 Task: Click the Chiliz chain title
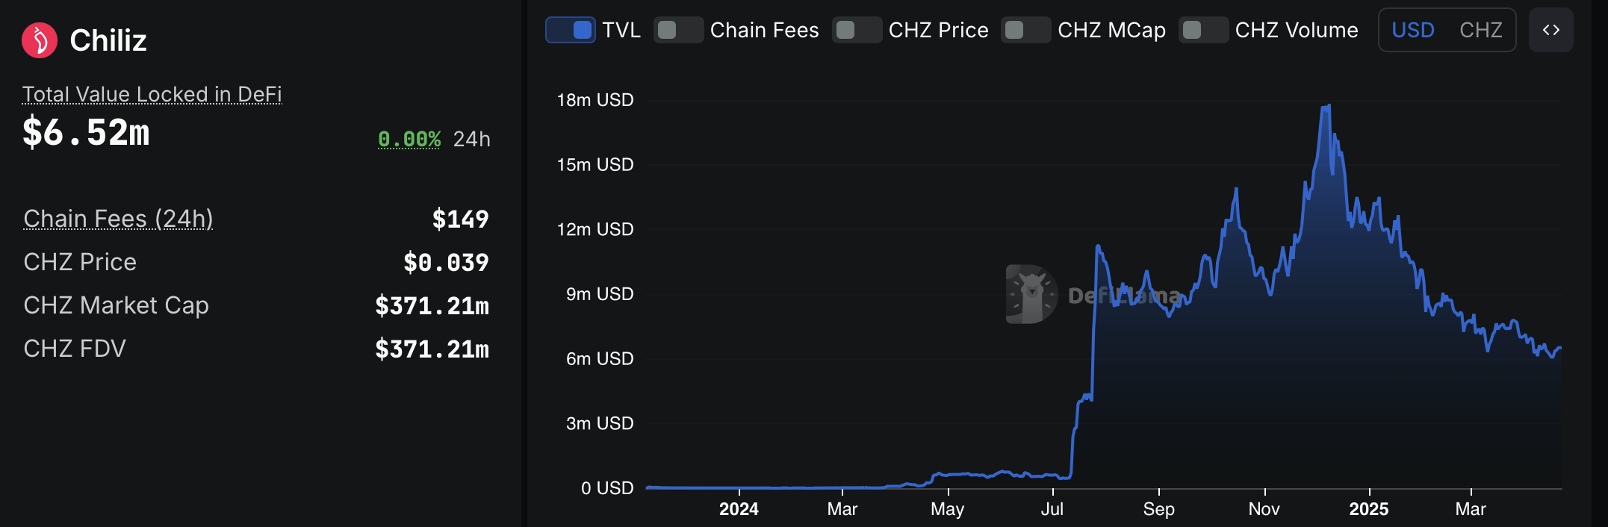(108, 40)
